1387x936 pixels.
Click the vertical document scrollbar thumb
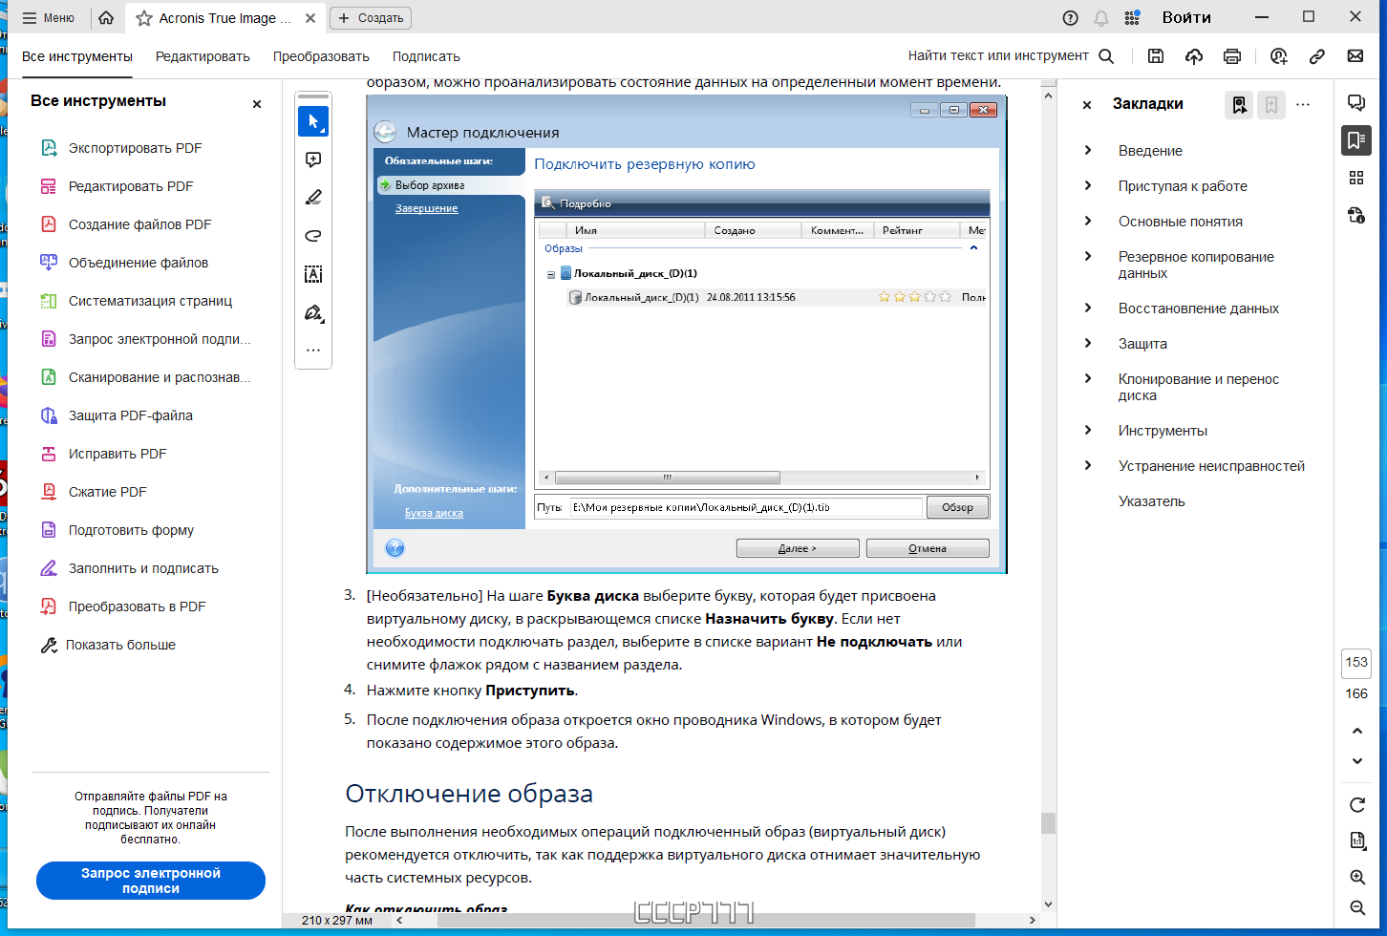pos(1048,822)
